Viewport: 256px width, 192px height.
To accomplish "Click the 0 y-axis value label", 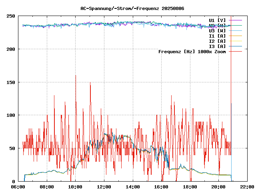I will [x=14, y=181].
